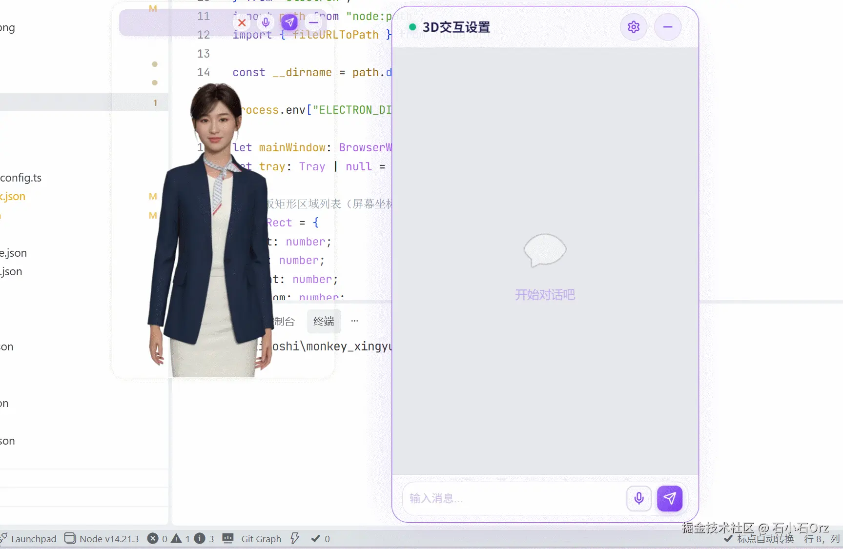Activate the microphone on the floating avatar toolbar
843x549 pixels.
click(266, 22)
